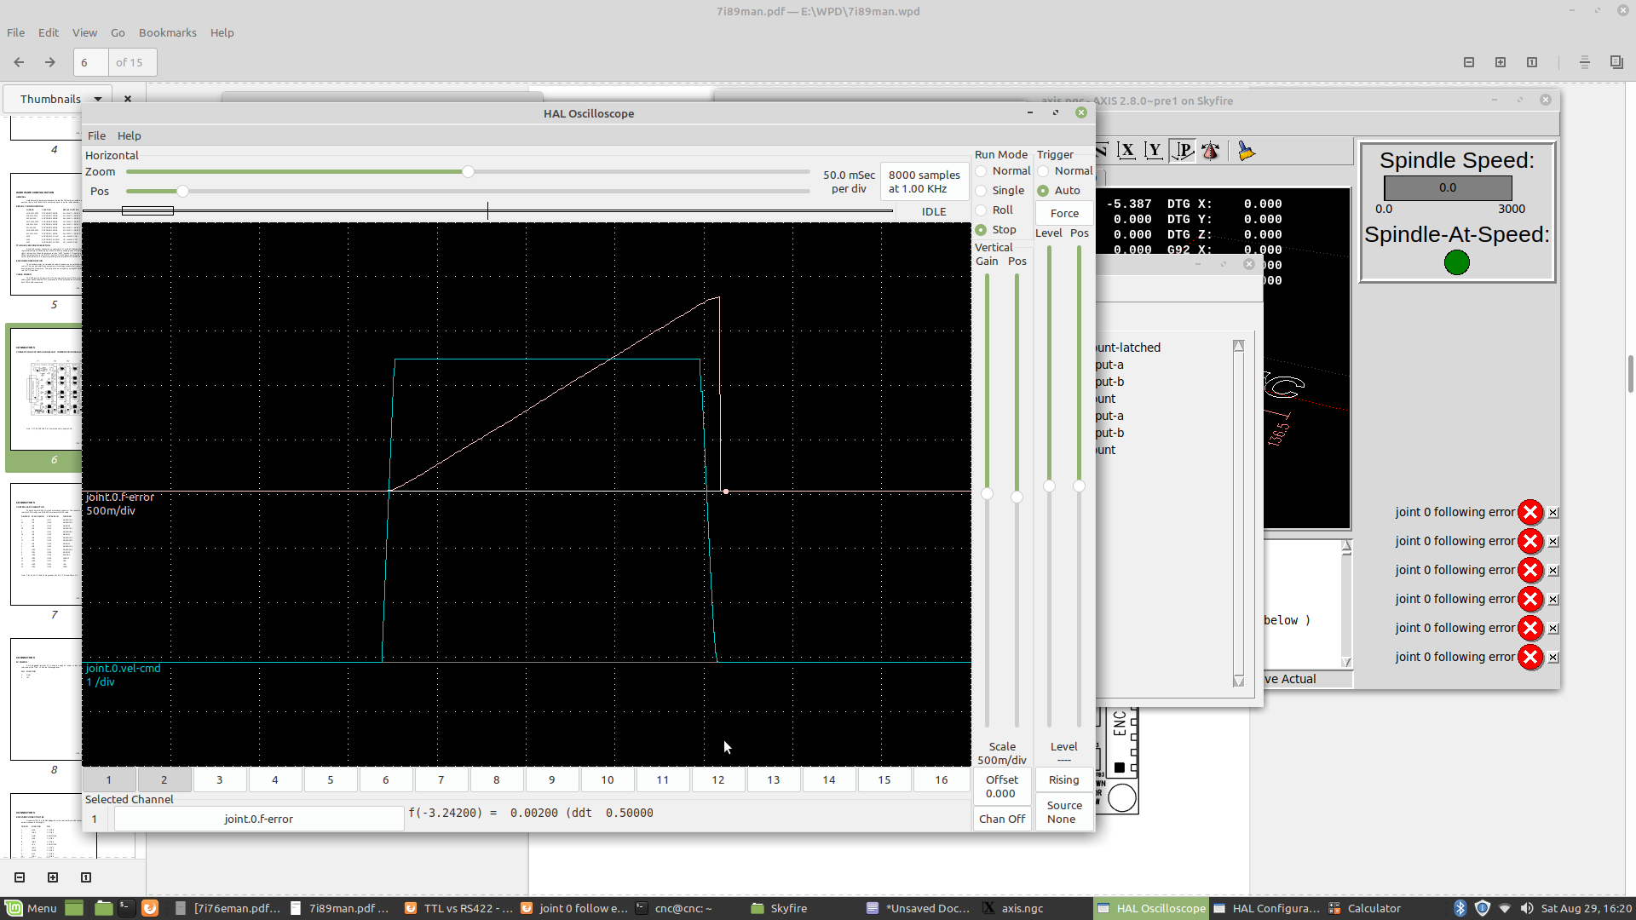The width and height of the screenshot is (1636, 920).
Task: Turn the selected channel off with Chan Off
Action: click(x=1002, y=819)
